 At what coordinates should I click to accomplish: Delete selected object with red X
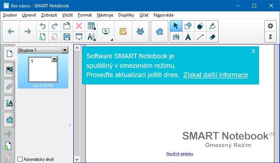(79, 26)
